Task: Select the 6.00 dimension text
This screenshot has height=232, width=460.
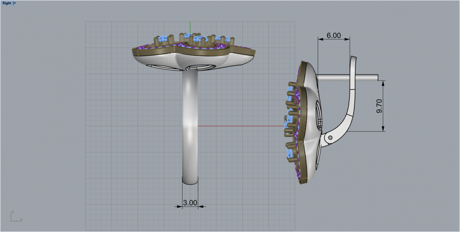Action: [x=333, y=35]
